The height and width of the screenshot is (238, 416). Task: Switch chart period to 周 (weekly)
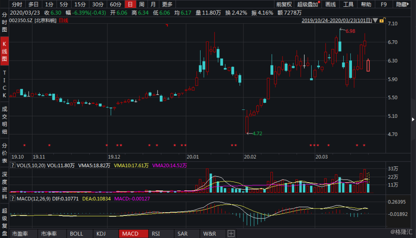[142, 5]
